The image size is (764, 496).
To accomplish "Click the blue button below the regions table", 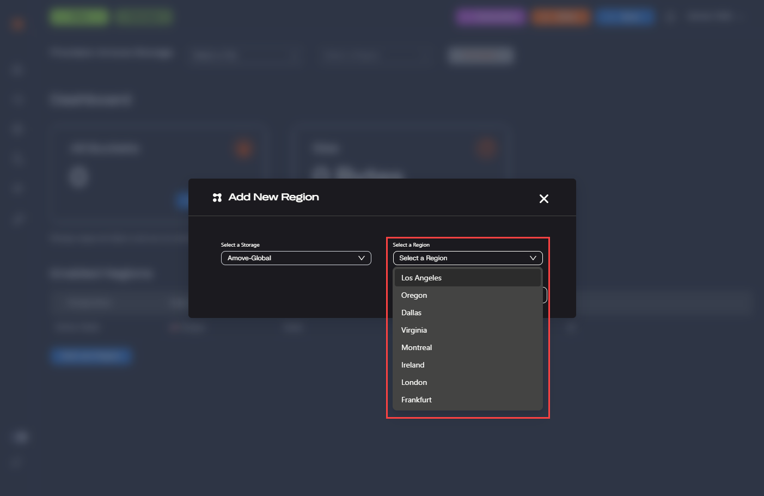I will coord(91,356).
